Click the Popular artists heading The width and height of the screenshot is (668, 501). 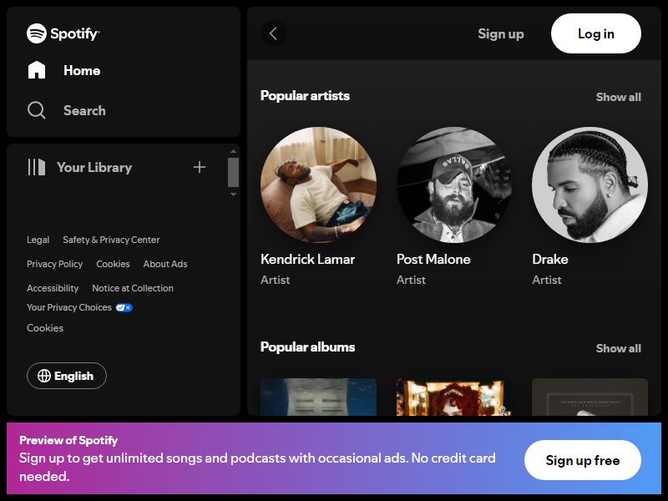click(x=305, y=96)
